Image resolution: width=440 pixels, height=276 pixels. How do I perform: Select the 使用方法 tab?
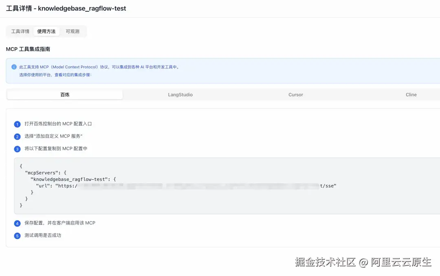click(x=46, y=31)
